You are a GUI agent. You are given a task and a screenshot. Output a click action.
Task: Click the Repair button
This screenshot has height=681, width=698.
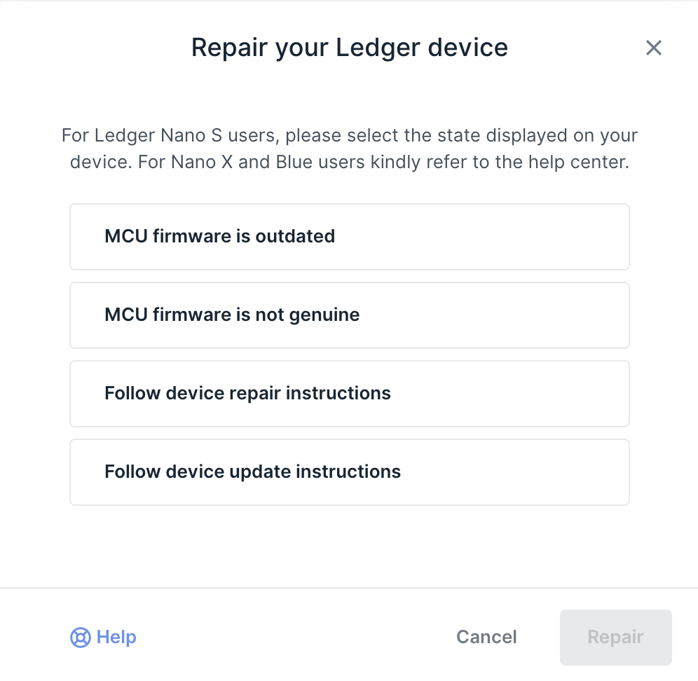615,638
